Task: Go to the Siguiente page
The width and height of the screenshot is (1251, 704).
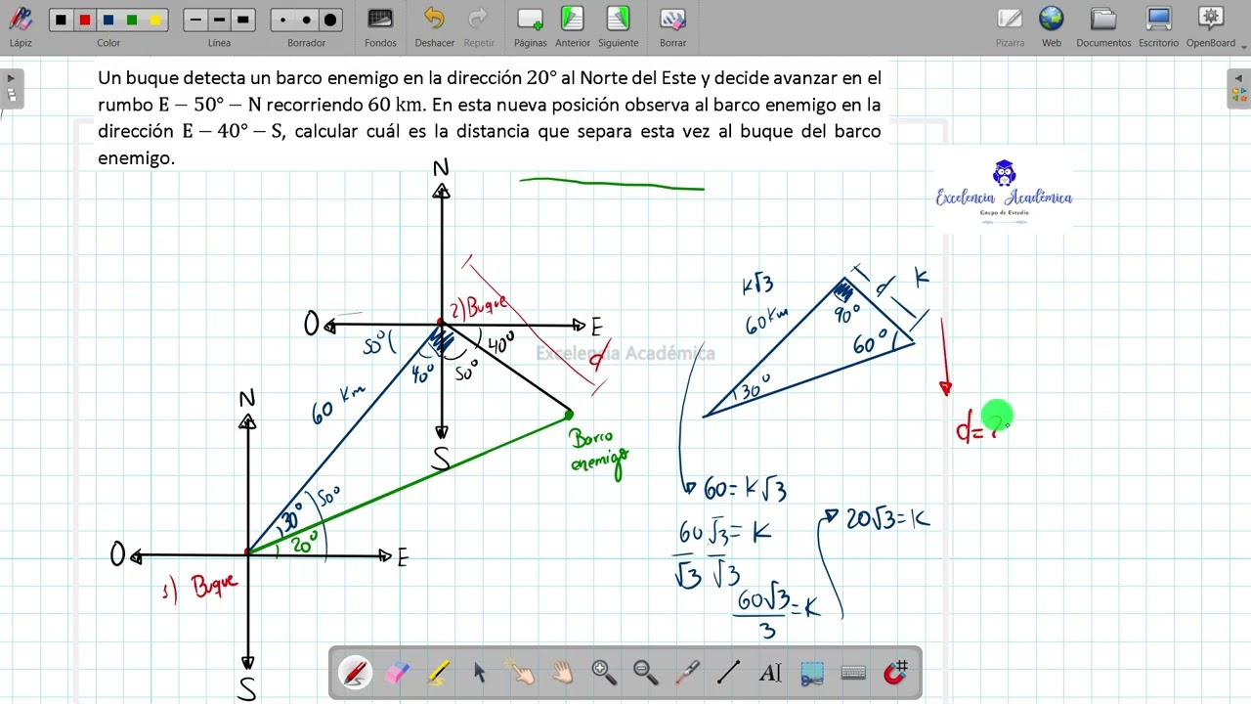Action: coord(618,26)
